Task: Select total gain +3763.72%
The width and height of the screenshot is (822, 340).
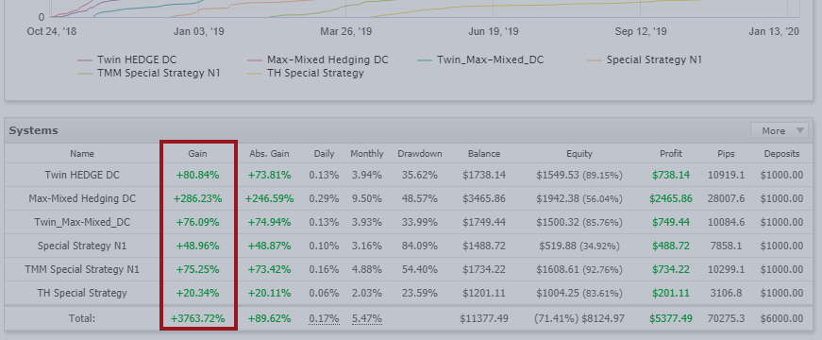Action: (197, 318)
